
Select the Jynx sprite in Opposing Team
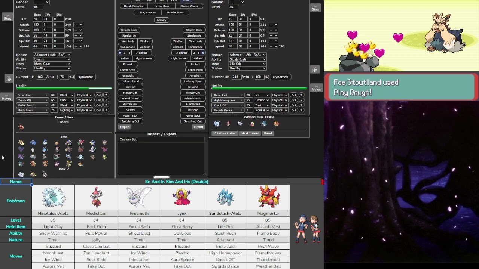[252, 124]
